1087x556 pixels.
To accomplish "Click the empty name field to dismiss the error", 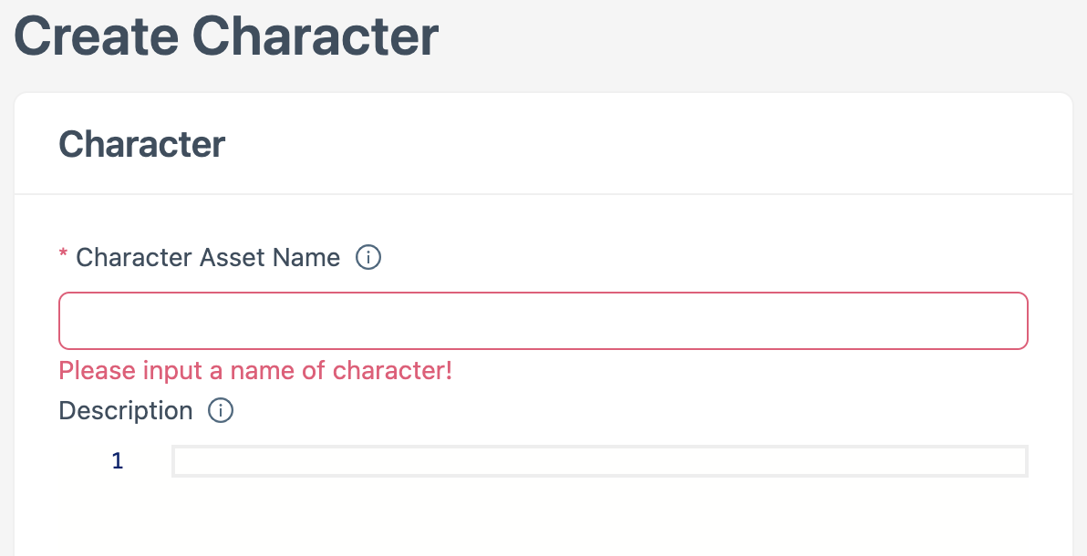I will point(543,320).
